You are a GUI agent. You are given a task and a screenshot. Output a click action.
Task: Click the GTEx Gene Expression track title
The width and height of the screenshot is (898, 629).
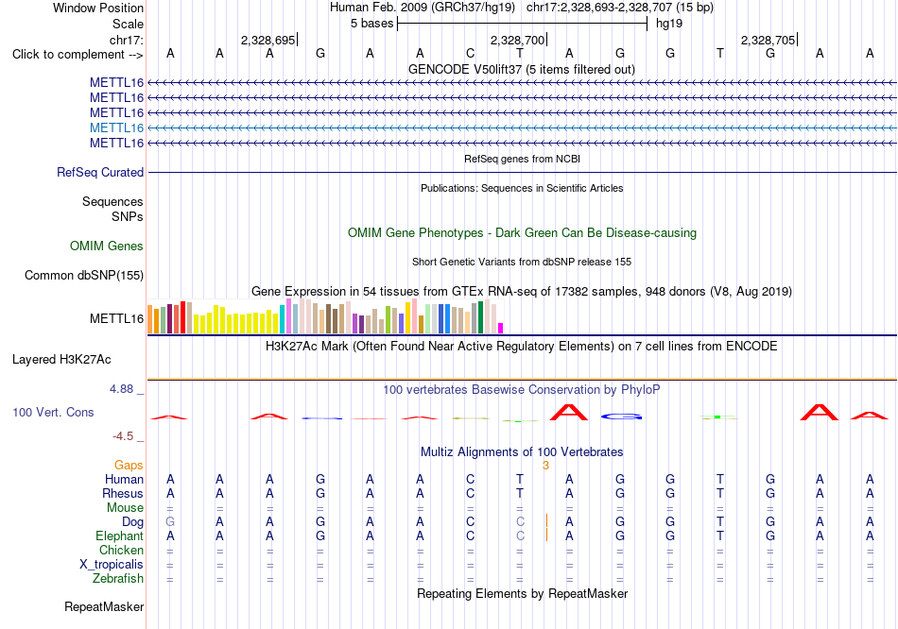522,291
